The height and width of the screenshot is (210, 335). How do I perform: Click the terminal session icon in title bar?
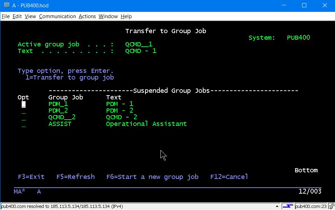pos(7,5)
